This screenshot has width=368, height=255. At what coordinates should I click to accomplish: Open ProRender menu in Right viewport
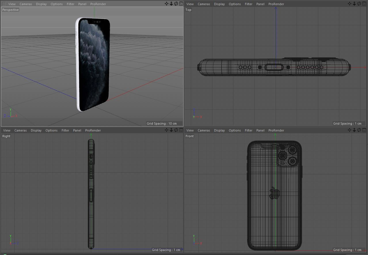pos(93,130)
